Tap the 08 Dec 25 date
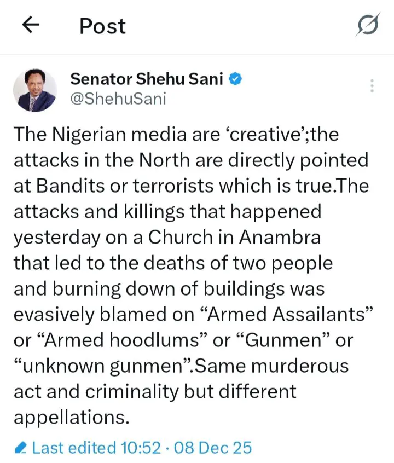 pos(212,448)
